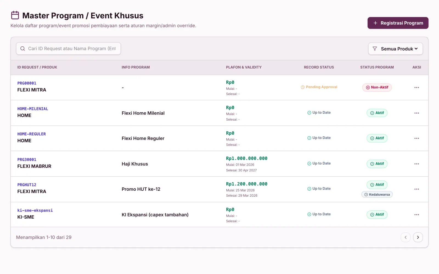Click the PRG00001 request ID
The width and height of the screenshot is (439, 274).
(x=27, y=83)
